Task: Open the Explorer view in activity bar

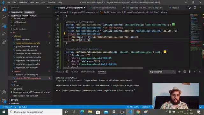Action: point(4,9)
